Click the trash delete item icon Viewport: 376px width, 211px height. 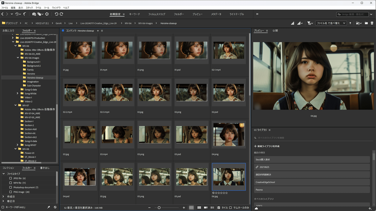[372, 23]
